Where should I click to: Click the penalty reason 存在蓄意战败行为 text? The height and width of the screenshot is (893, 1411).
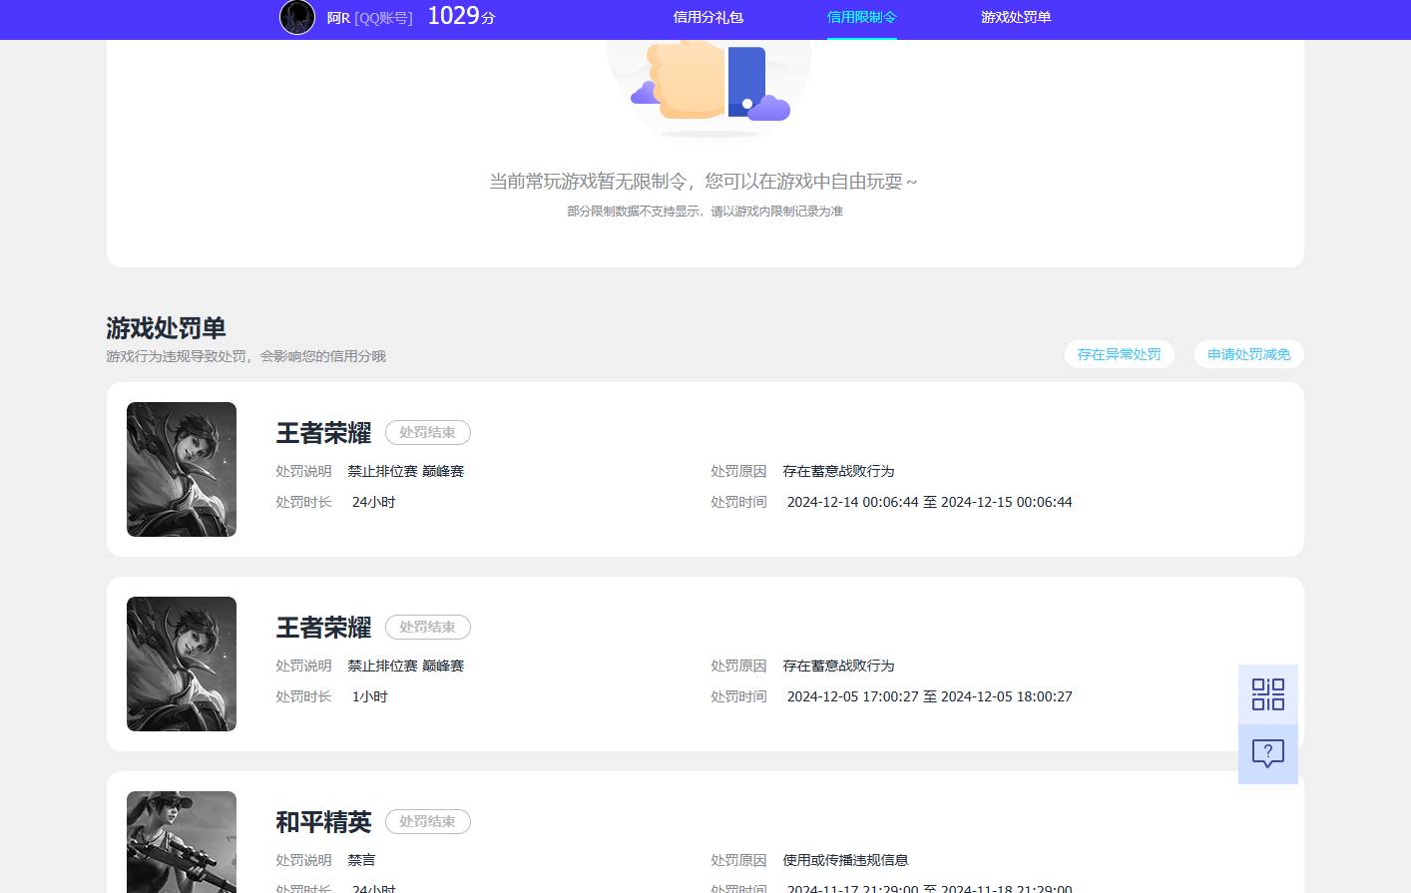838,471
